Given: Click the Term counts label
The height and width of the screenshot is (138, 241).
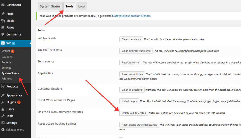Looking at the screenshot, I should click(46, 61).
